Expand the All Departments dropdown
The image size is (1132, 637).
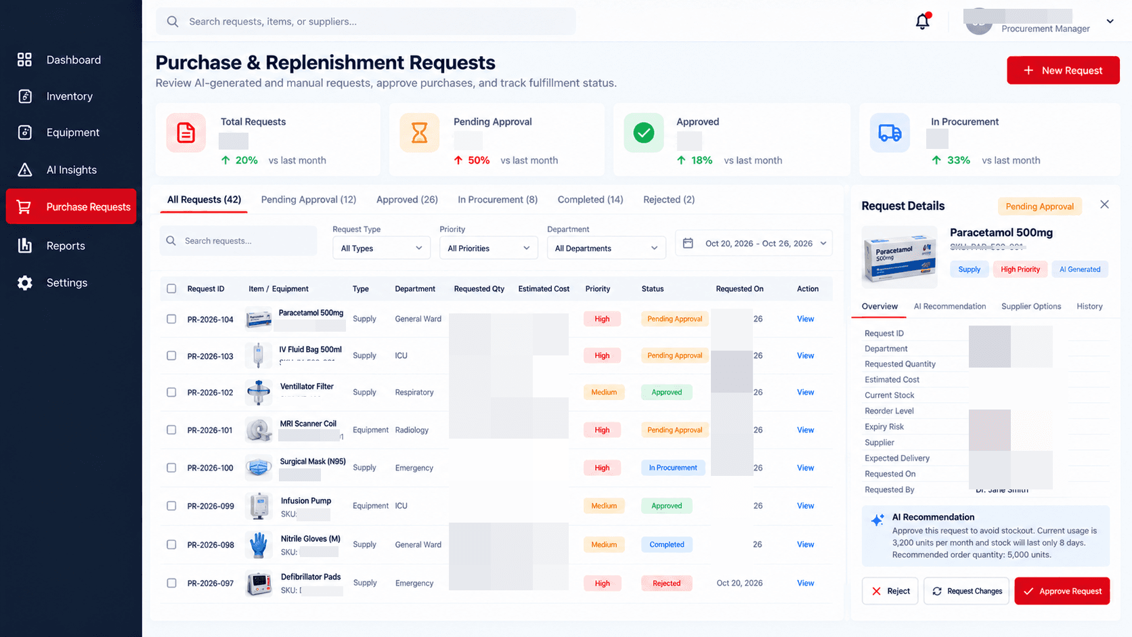tap(606, 248)
